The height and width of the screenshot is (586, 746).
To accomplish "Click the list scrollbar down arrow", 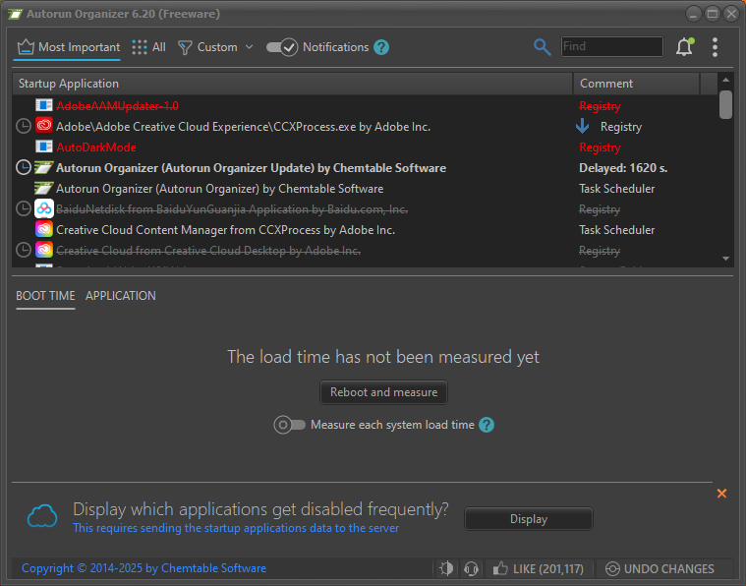I will (x=725, y=259).
